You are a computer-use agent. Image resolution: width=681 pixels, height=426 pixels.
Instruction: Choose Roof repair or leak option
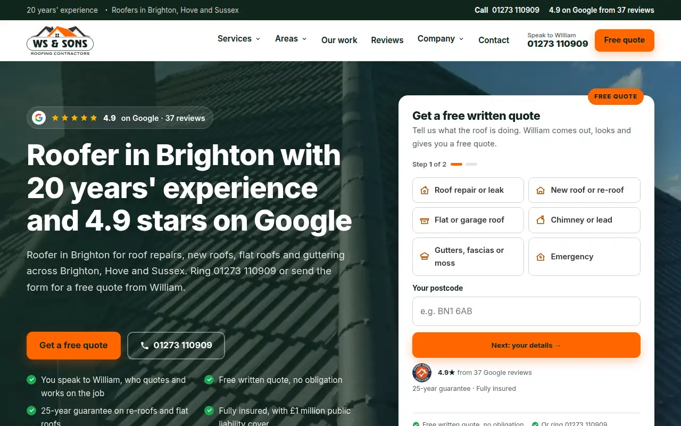pyautogui.click(x=468, y=190)
